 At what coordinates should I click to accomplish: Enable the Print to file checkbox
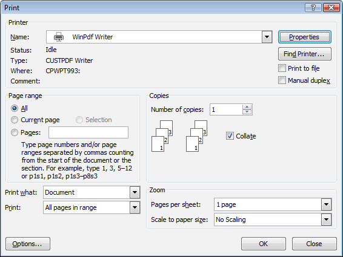point(282,68)
